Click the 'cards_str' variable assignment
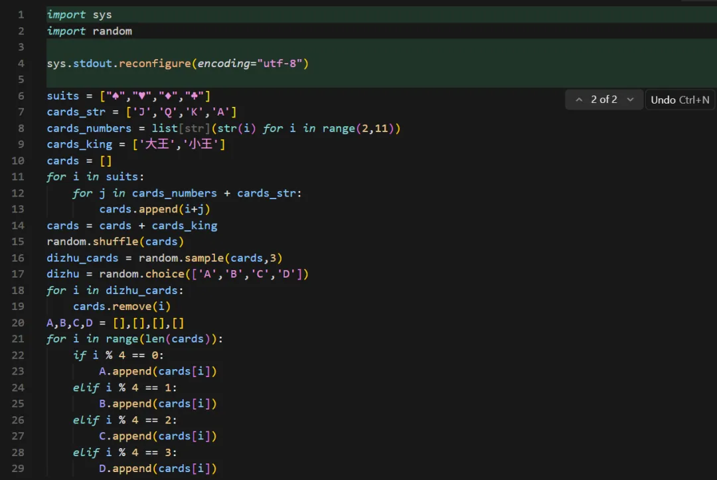Viewport: 717px width, 480px height. 142,112
